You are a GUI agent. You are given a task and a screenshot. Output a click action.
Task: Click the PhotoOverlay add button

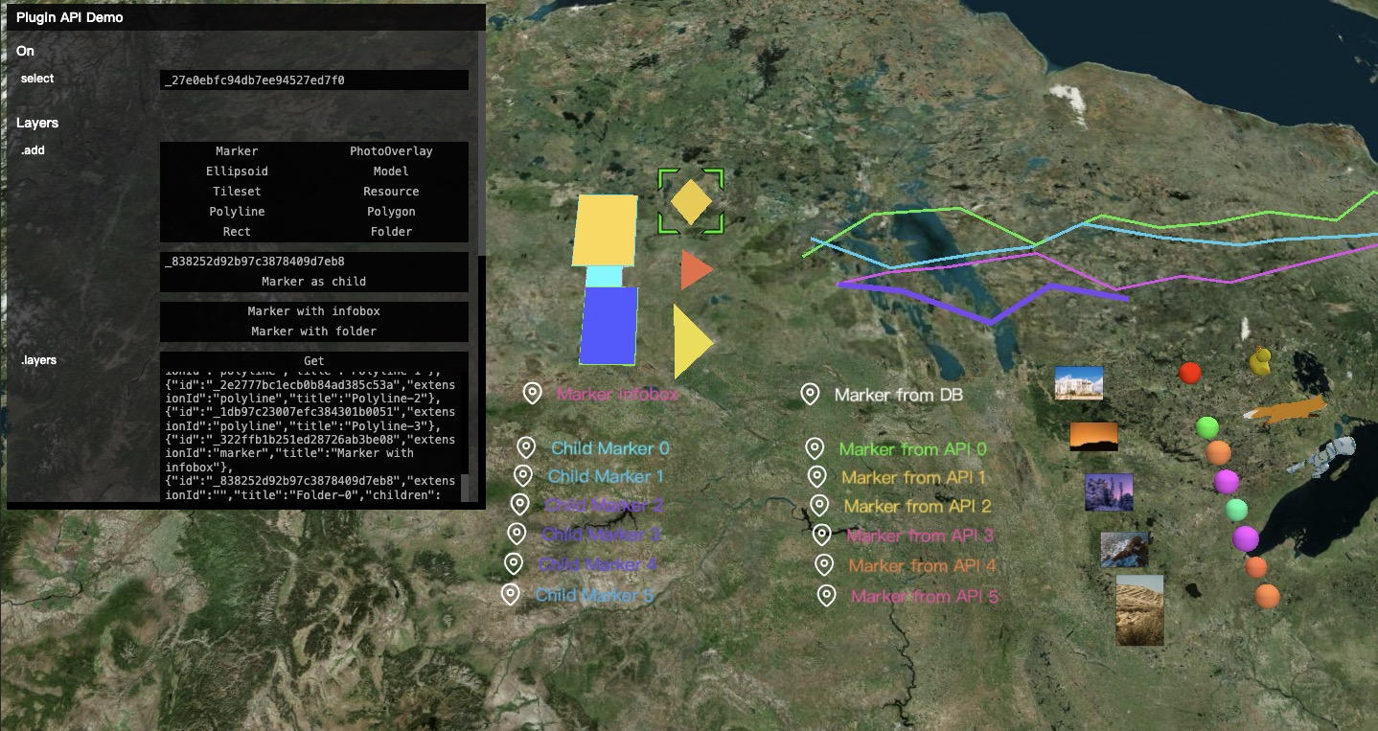[391, 151]
